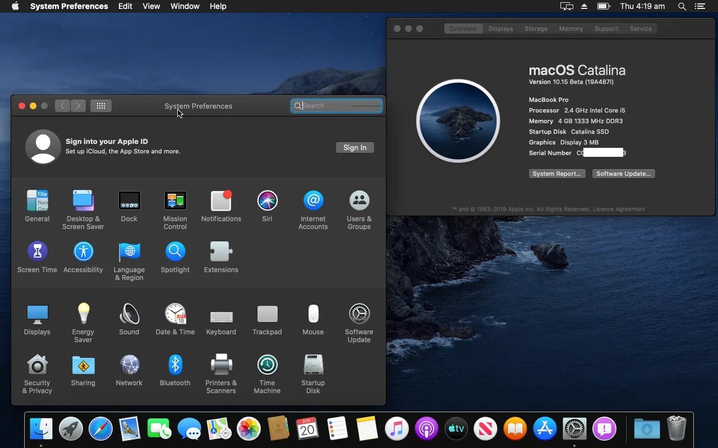Click the Show All grid button
The image size is (718, 448).
click(101, 106)
